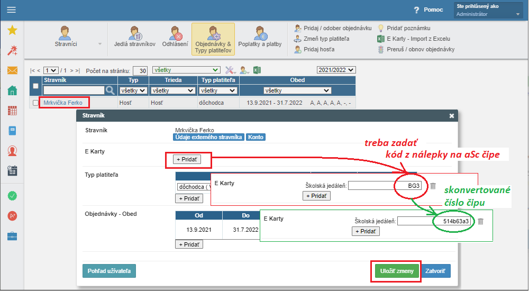
Task: Open the school year 2021/2022 dropdown
Action: pyautogui.click(x=336, y=70)
